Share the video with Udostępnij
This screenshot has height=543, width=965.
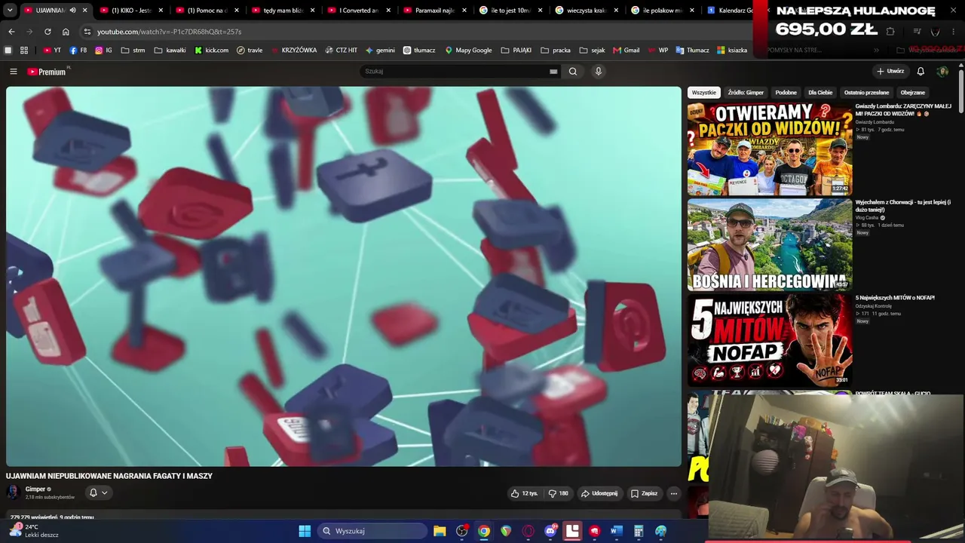coord(599,493)
